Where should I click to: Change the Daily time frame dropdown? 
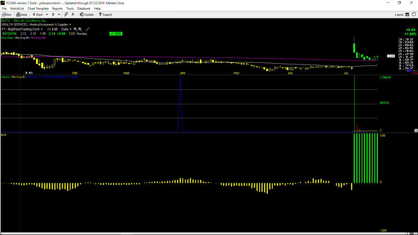[67, 29]
